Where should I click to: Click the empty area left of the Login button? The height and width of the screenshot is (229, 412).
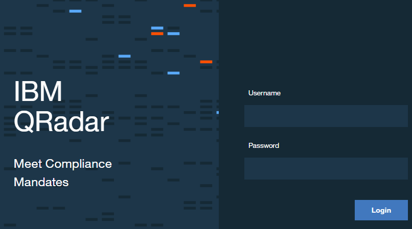(286, 210)
